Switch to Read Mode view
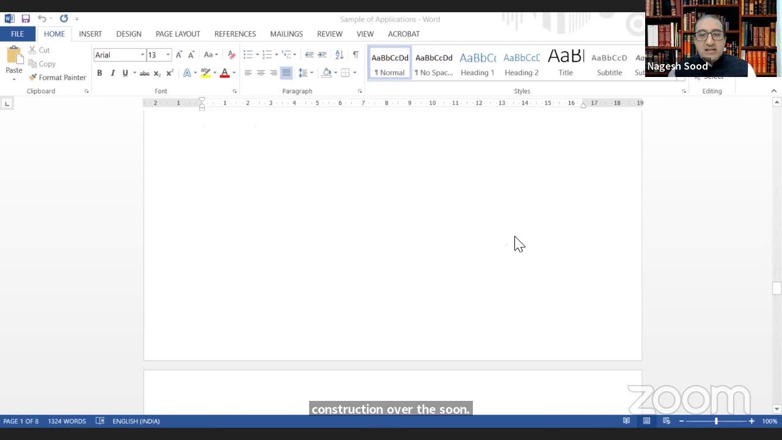This screenshot has height=440, width=782. click(626, 421)
